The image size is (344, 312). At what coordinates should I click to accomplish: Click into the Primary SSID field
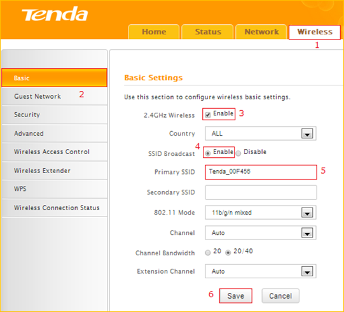(x=261, y=172)
